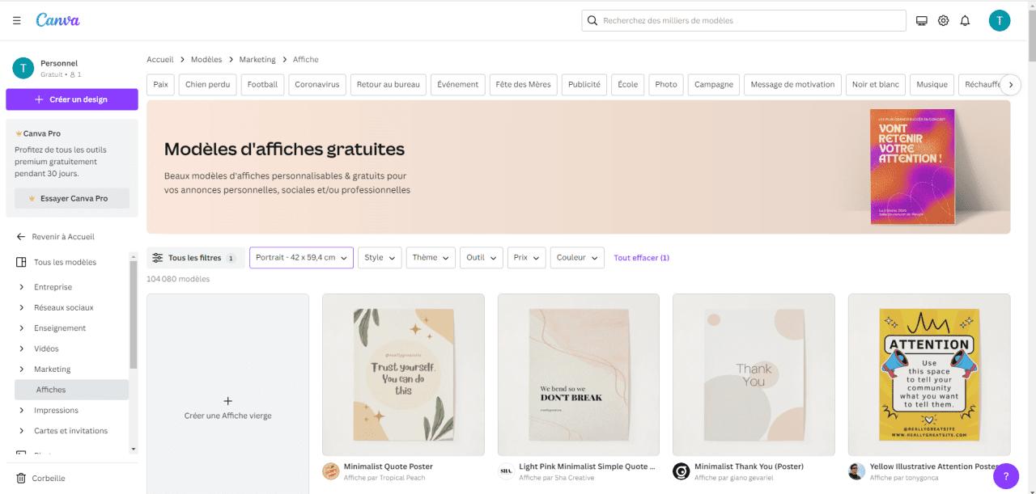Select the Football category chip
Screen dimensions: 1036x494
[x=262, y=84]
